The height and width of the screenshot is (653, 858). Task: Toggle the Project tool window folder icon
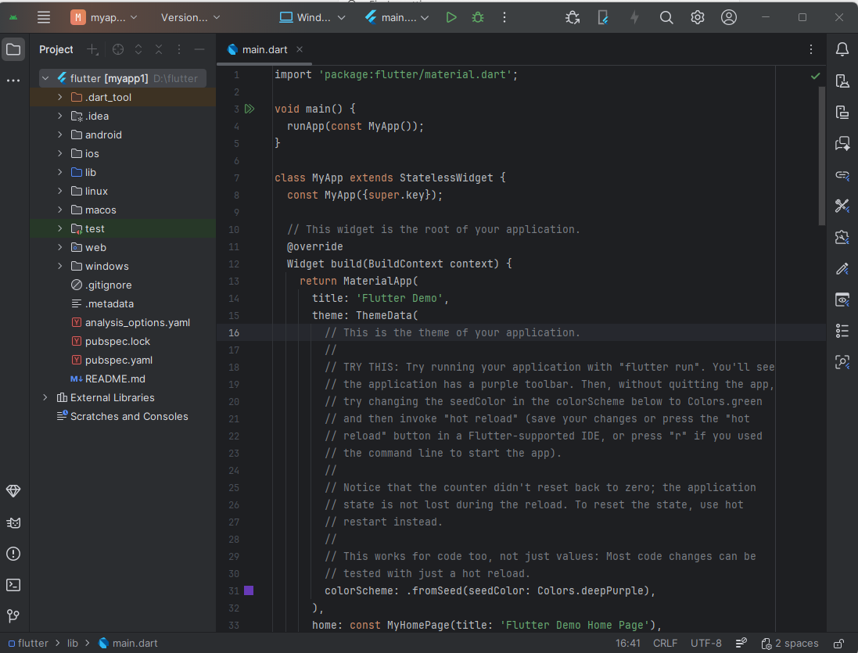pos(13,49)
